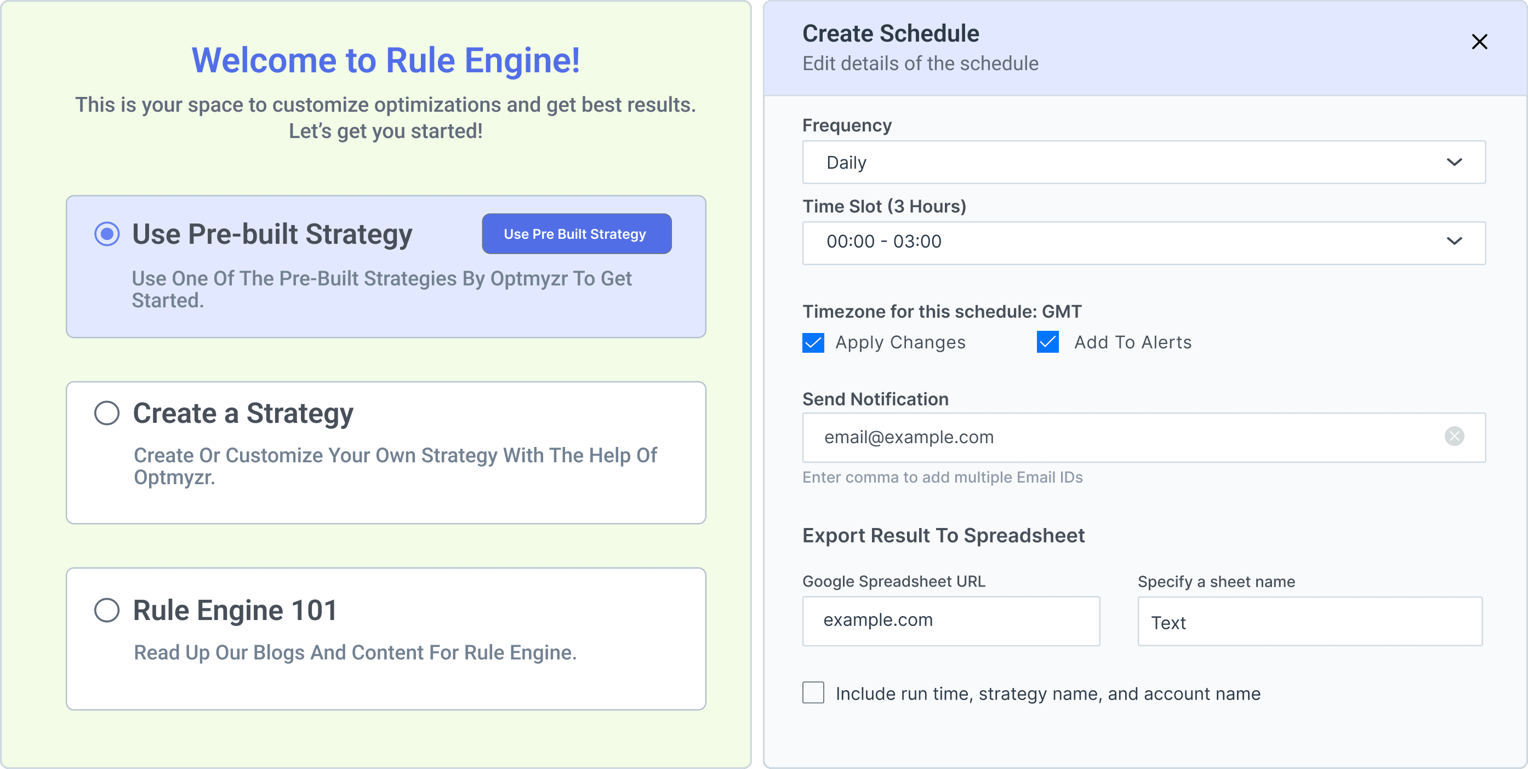Uncheck the Apply Changes checkbox
Image resolution: width=1528 pixels, height=769 pixels.
(813, 342)
